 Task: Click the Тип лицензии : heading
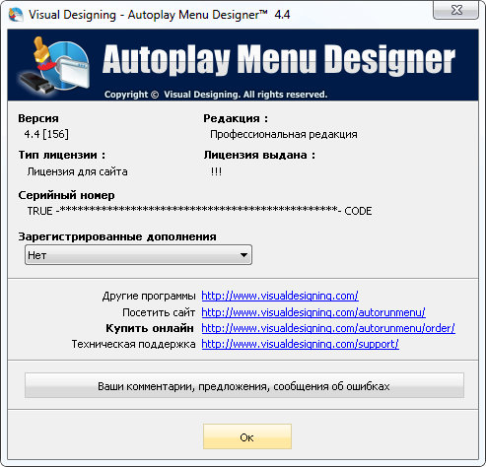(62, 155)
